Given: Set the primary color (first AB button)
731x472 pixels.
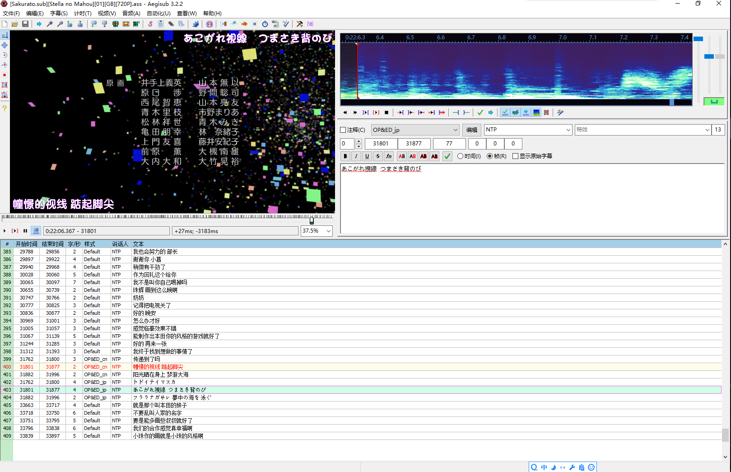Looking at the screenshot, I should [x=402, y=156].
